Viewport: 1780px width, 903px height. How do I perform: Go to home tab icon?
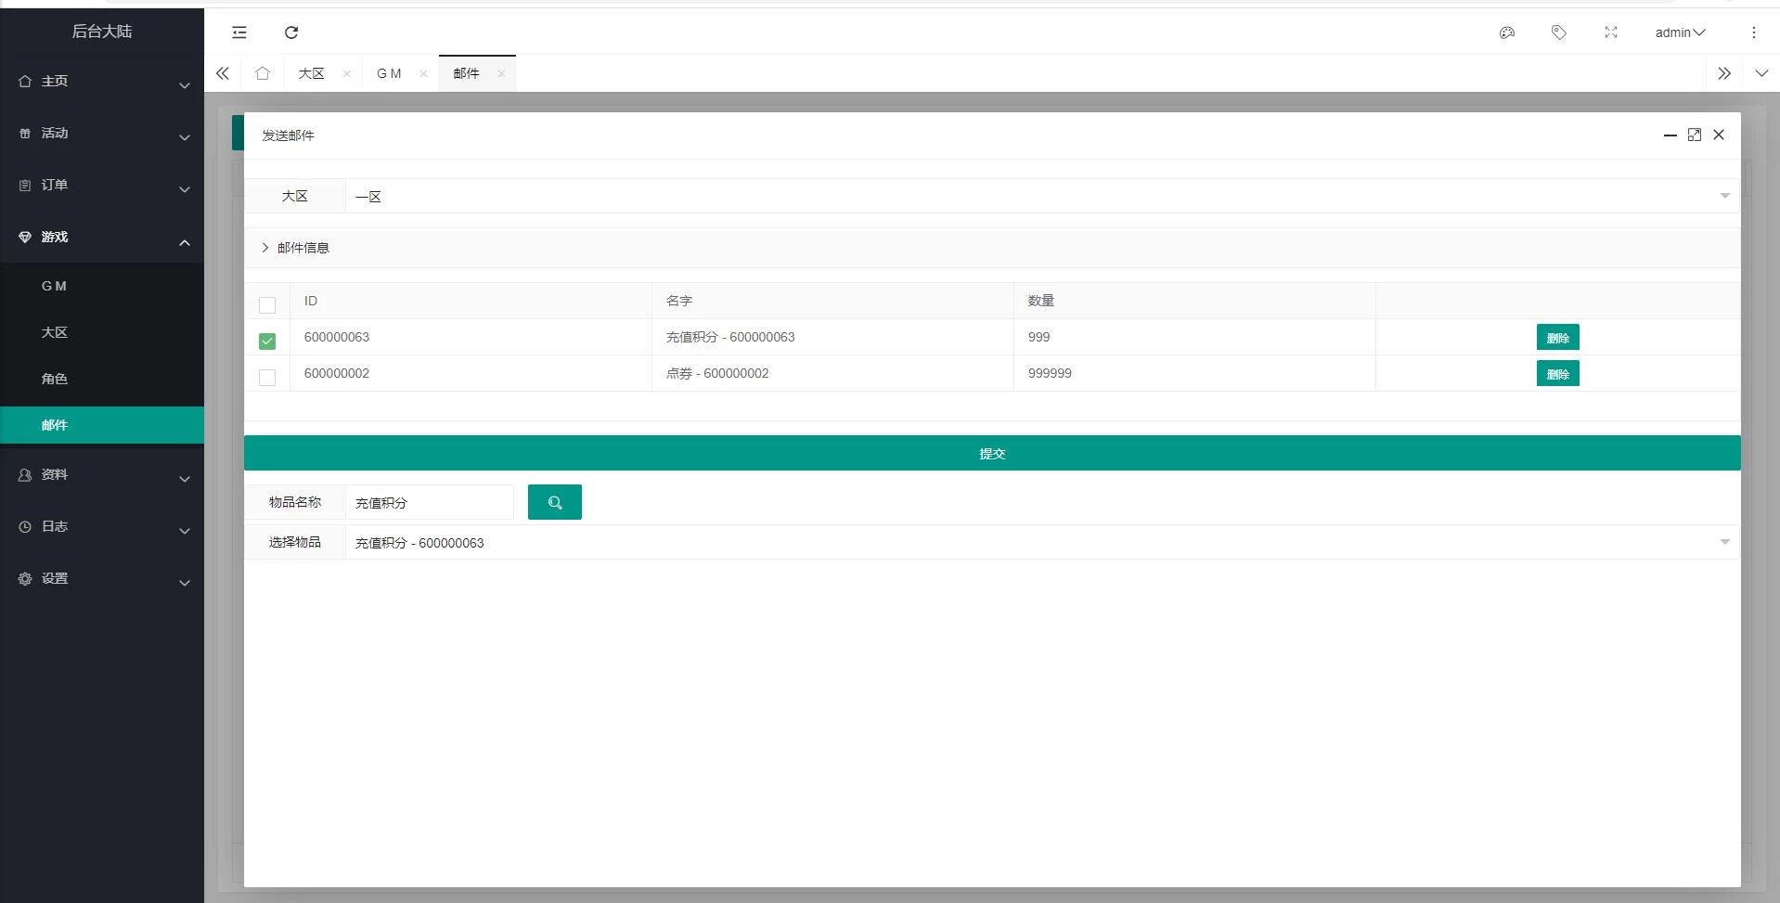point(263,73)
